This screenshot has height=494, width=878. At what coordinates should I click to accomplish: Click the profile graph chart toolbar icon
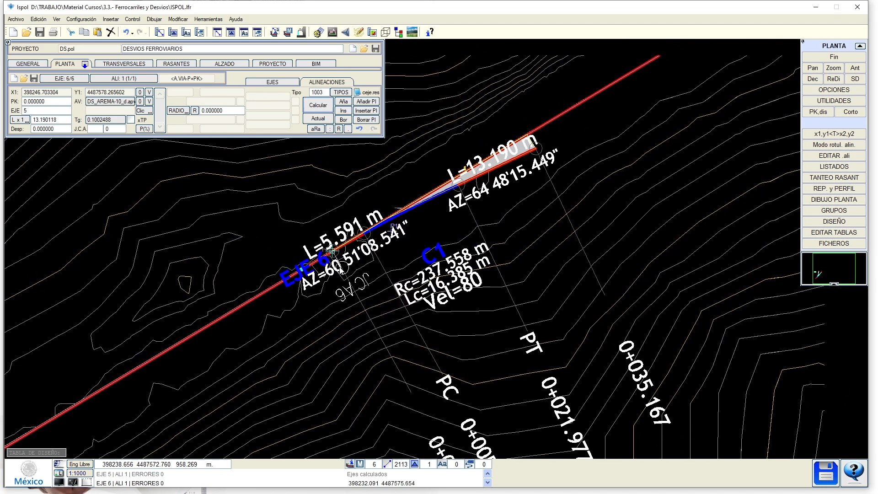click(332, 32)
